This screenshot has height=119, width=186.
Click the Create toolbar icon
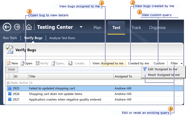coord(70,63)
